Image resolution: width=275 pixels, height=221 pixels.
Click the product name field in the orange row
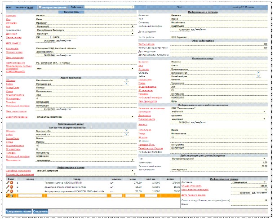coord(77,195)
